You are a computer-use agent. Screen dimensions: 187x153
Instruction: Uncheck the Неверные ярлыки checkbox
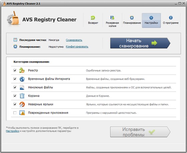15,104
